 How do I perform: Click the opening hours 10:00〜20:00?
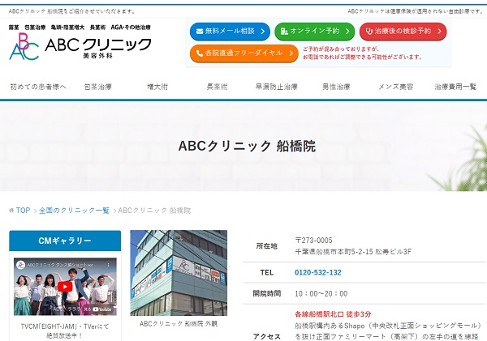[x=321, y=293]
